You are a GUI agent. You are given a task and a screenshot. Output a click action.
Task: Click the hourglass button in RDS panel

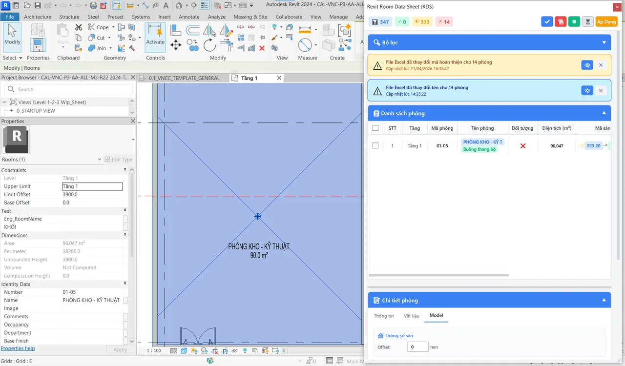tap(588, 21)
